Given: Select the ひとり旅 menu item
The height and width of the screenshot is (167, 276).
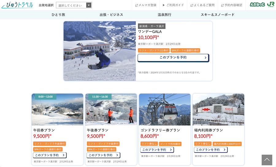Looking at the screenshot, I should (58, 15).
